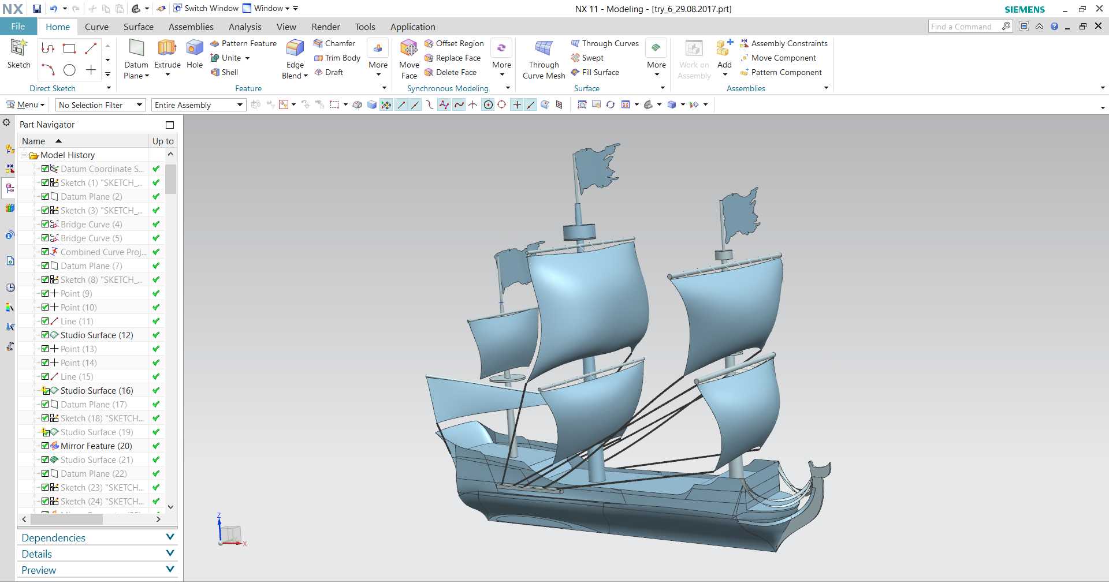Switch to the Render tab
Image resolution: width=1109 pixels, height=583 pixels.
326,27
